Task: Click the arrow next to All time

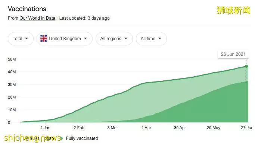Action: click(x=160, y=39)
